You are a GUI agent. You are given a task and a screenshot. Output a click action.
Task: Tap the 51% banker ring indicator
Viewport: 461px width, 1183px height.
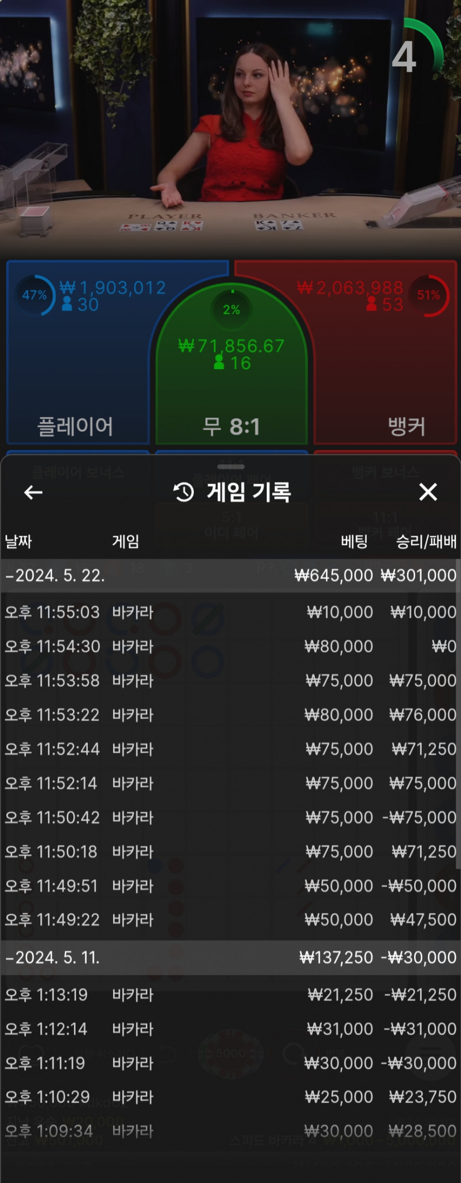428,295
